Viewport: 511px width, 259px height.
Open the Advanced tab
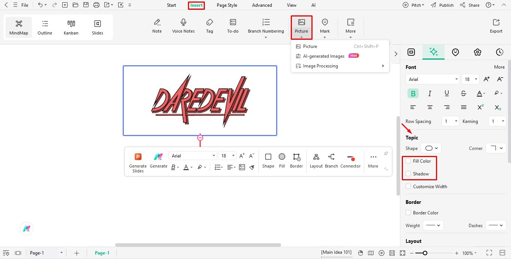[x=262, y=5]
